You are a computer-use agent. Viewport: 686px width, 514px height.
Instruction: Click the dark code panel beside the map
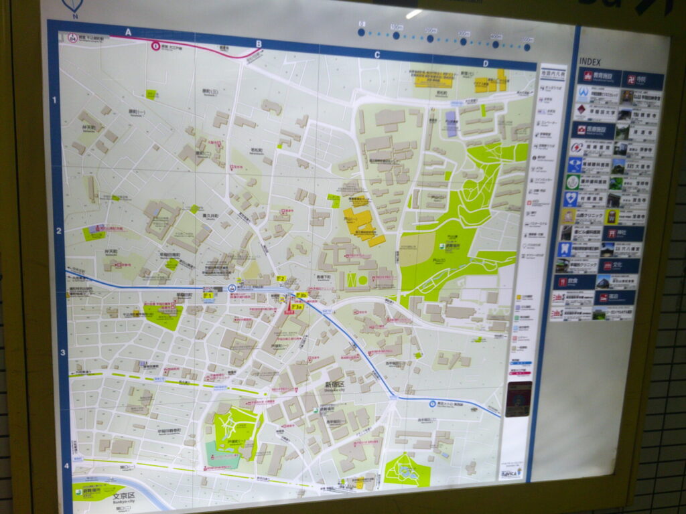coord(518,400)
